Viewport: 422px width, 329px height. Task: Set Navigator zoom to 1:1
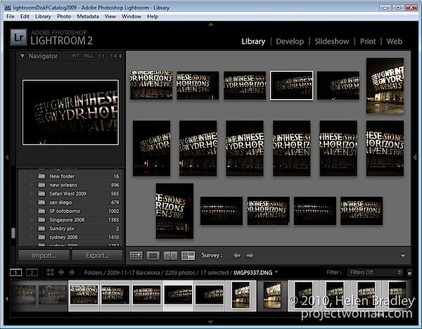(x=101, y=56)
